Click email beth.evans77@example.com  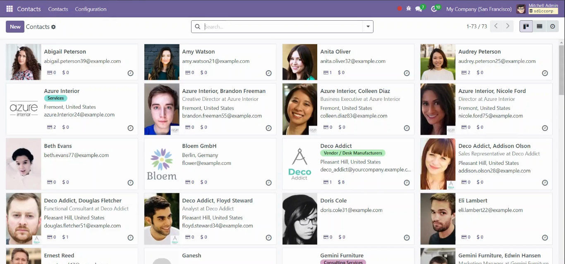coord(77,155)
